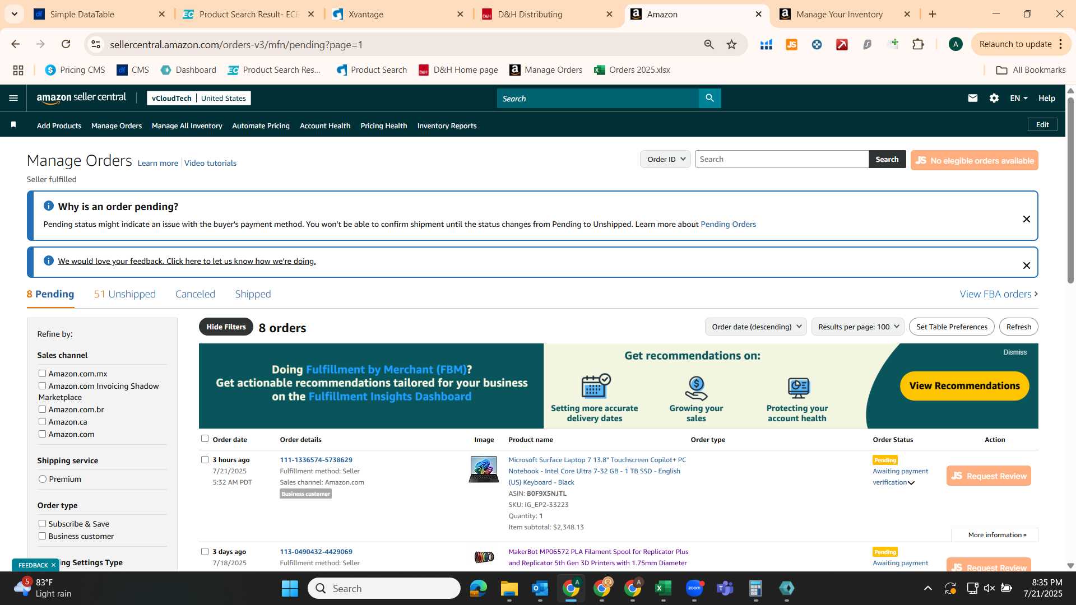1076x605 pixels.
Task: Select order 111-1336574-5738629 checkbox
Action: [x=205, y=459]
